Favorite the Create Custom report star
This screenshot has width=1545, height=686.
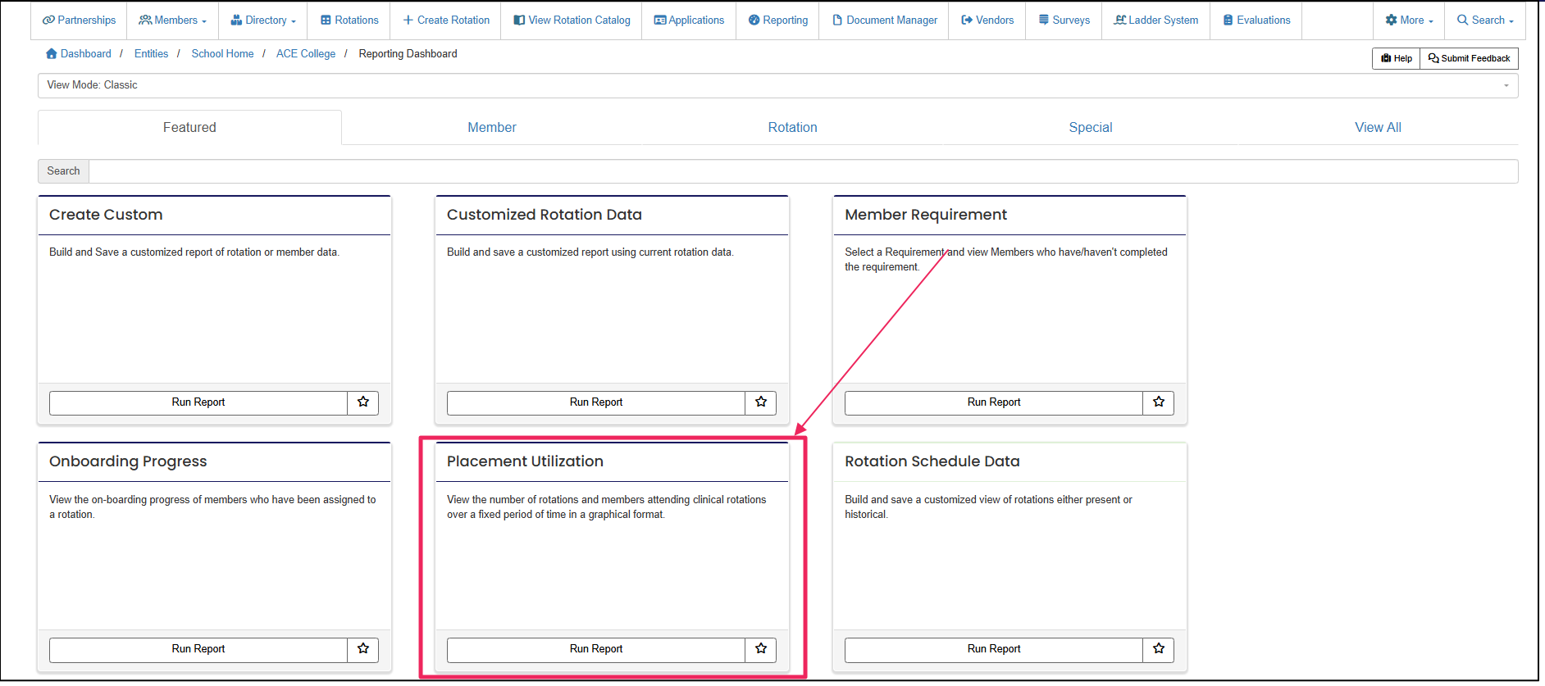click(x=363, y=402)
